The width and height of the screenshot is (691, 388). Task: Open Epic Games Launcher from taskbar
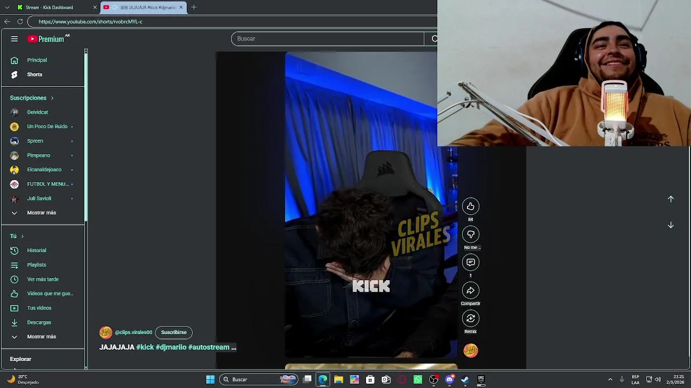click(x=481, y=379)
